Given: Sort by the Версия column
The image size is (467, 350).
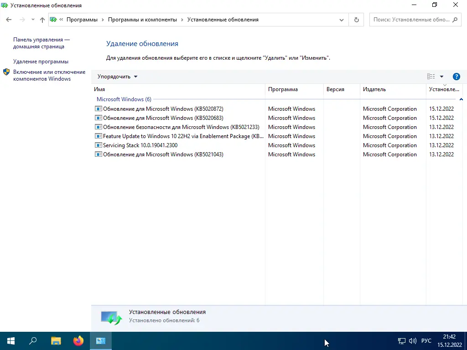Looking at the screenshot, I should click(342, 89).
